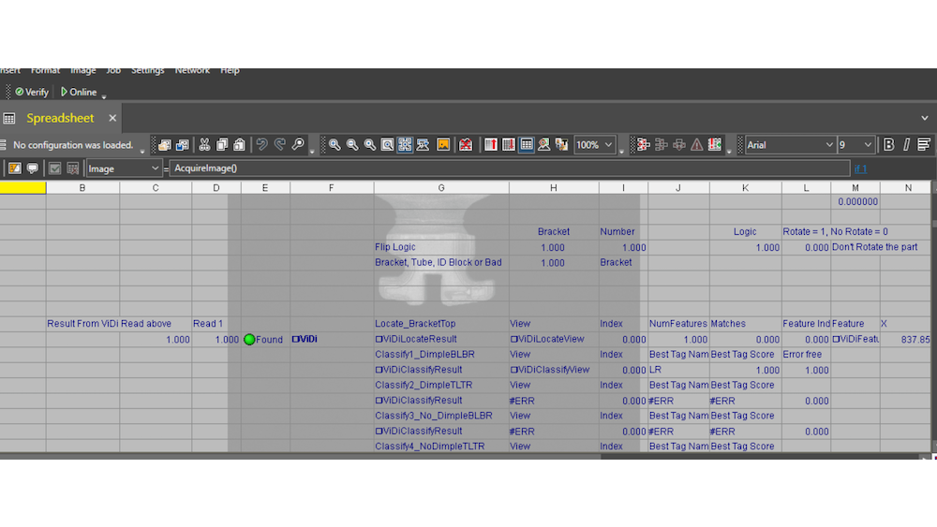Open the Image menu
Screen dimensions: 937x527
[83, 70]
